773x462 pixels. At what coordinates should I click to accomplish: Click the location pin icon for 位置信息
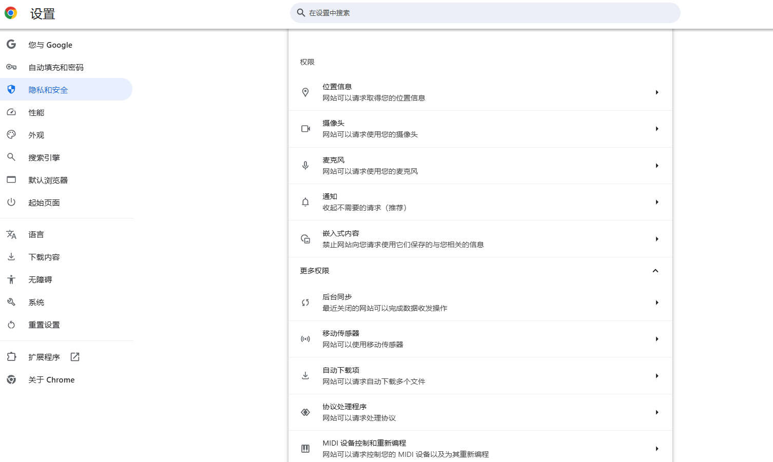[x=305, y=92]
